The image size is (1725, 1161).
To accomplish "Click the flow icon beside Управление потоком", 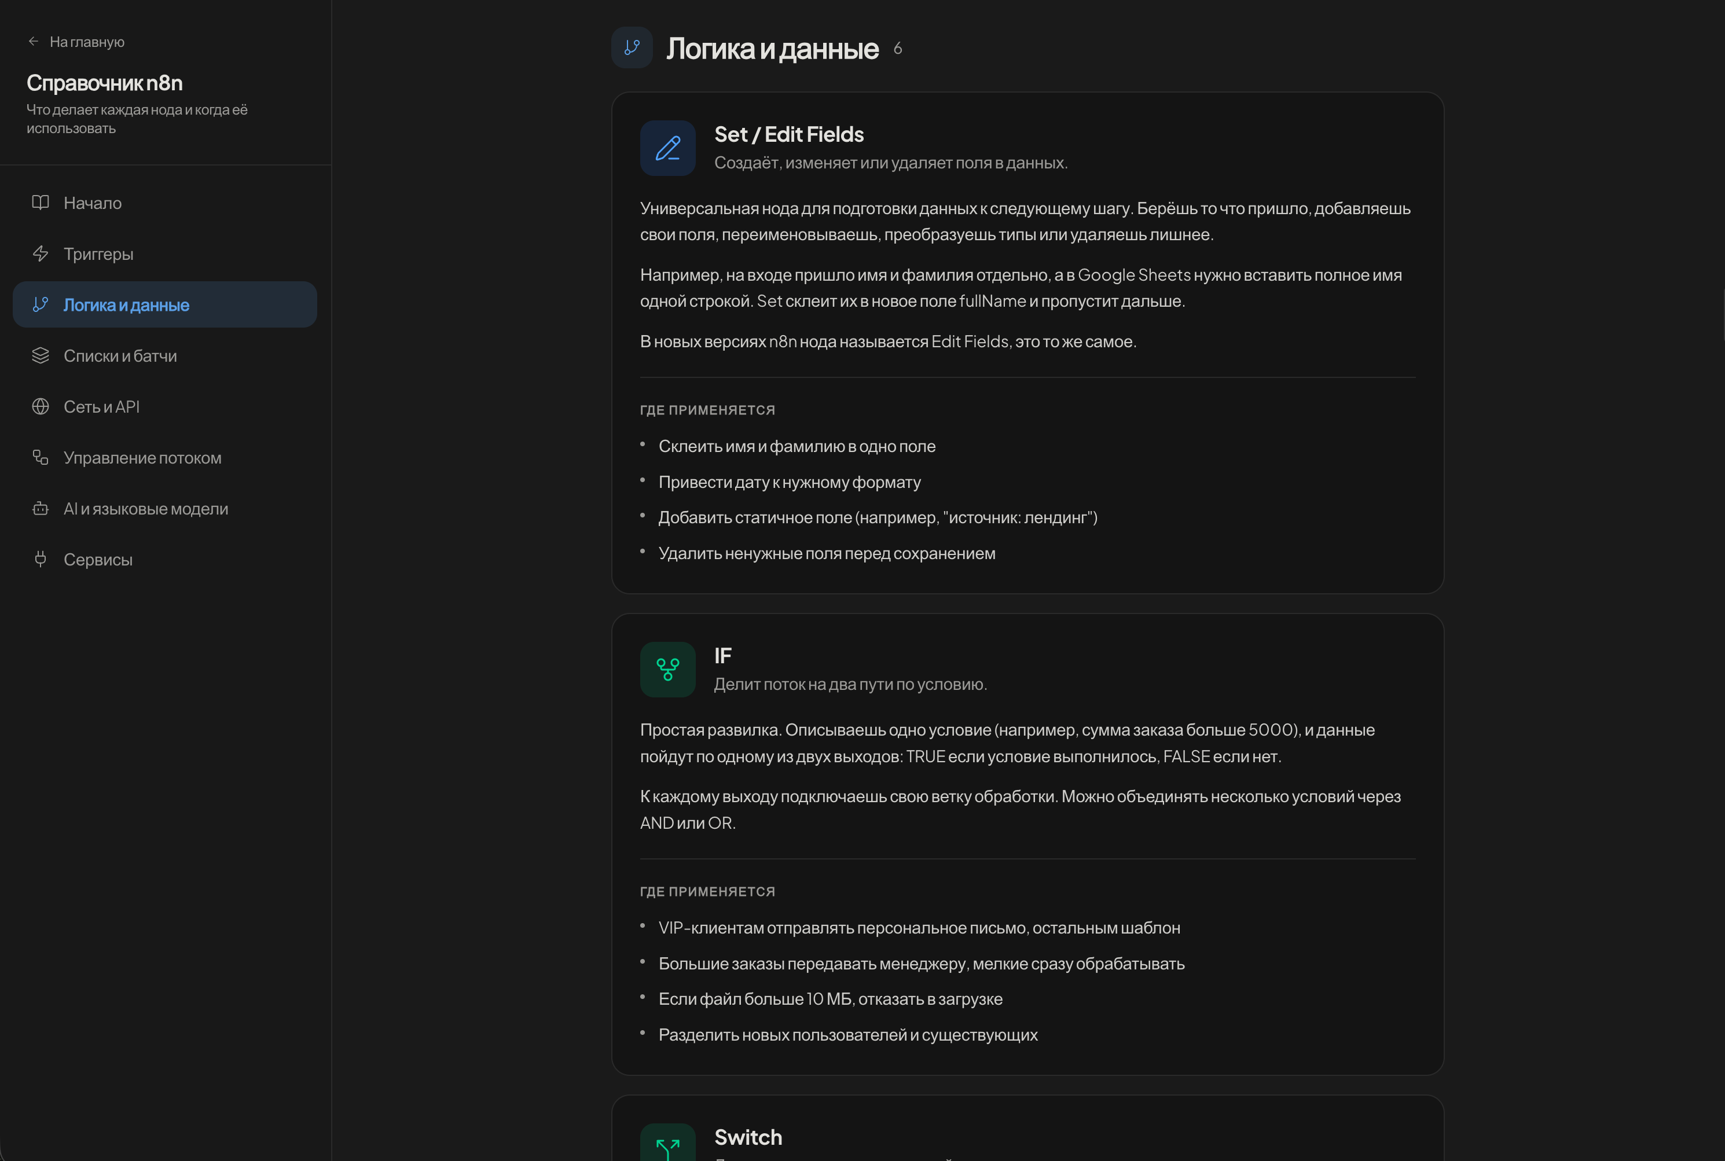I will tap(41, 458).
